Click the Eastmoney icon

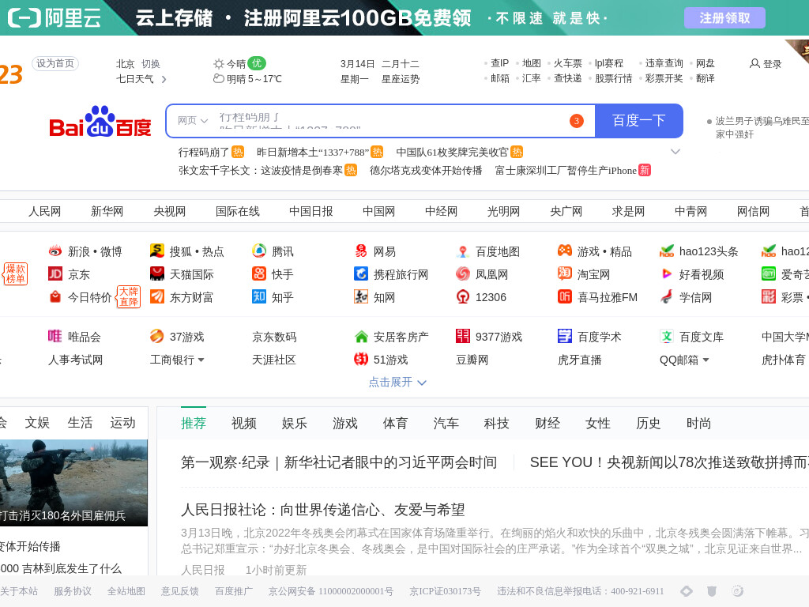pos(157,297)
